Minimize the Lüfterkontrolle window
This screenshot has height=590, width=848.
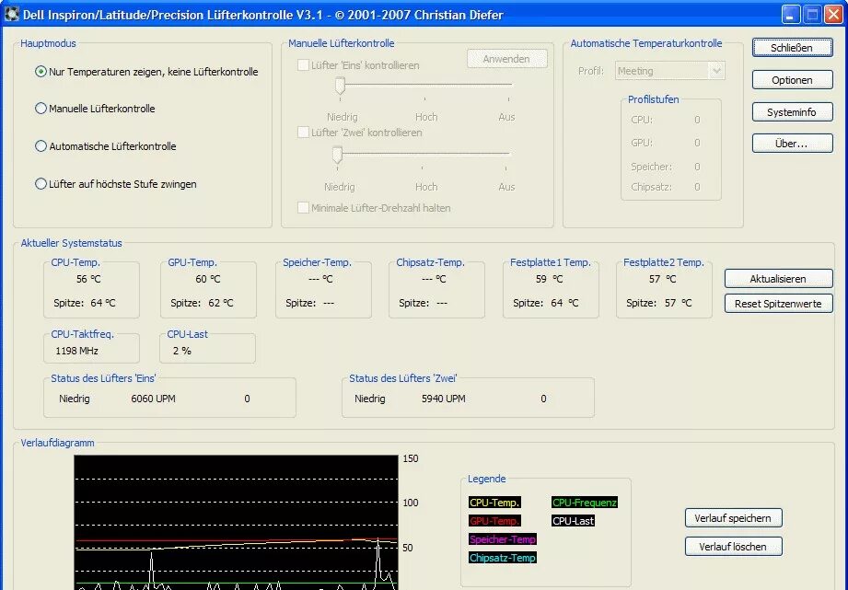pyautogui.click(x=790, y=15)
